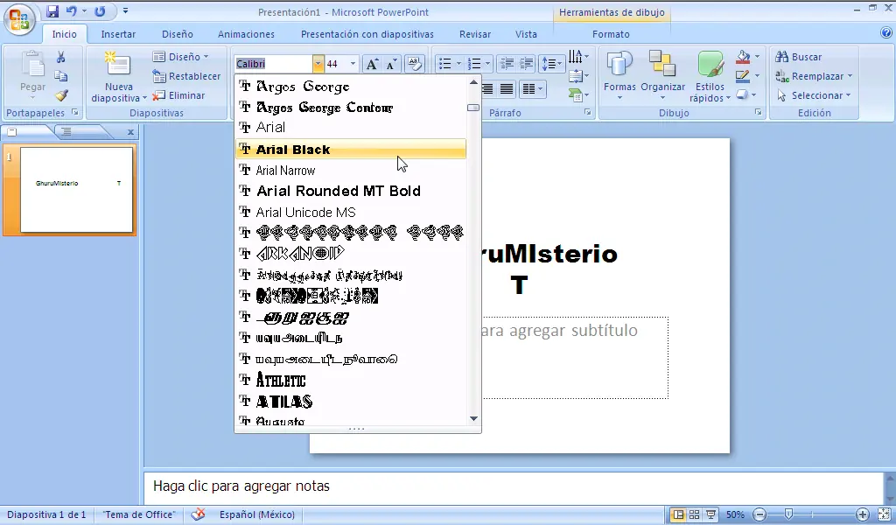
Task: Open text direction dropdown
Action: click(x=579, y=57)
